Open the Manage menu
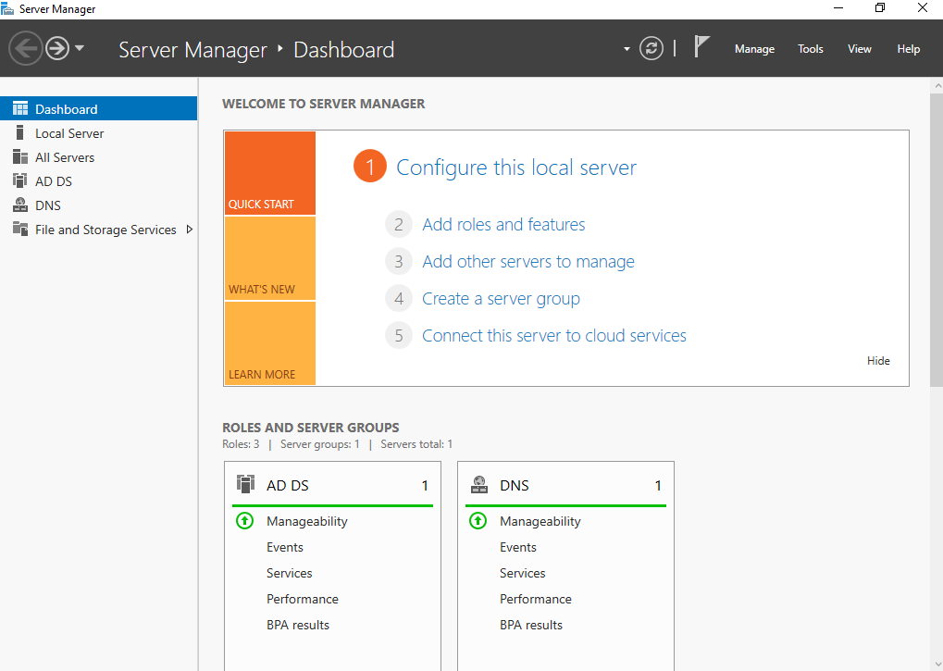943x671 pixels. pyautogui.click(x=754, y=49)
